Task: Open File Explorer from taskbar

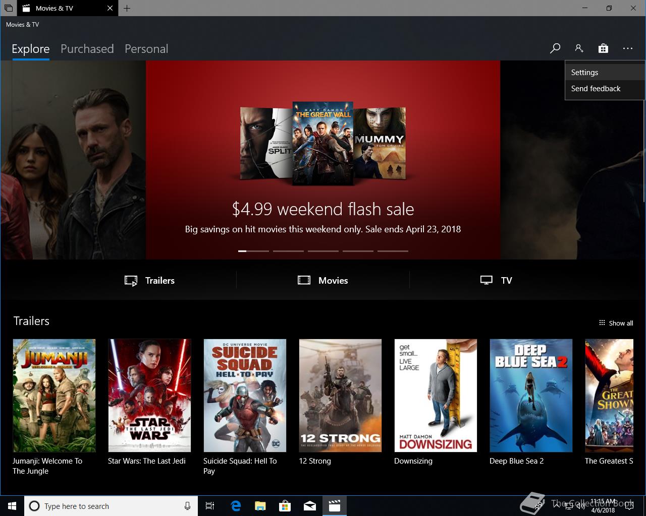Action: coord(260,506)
